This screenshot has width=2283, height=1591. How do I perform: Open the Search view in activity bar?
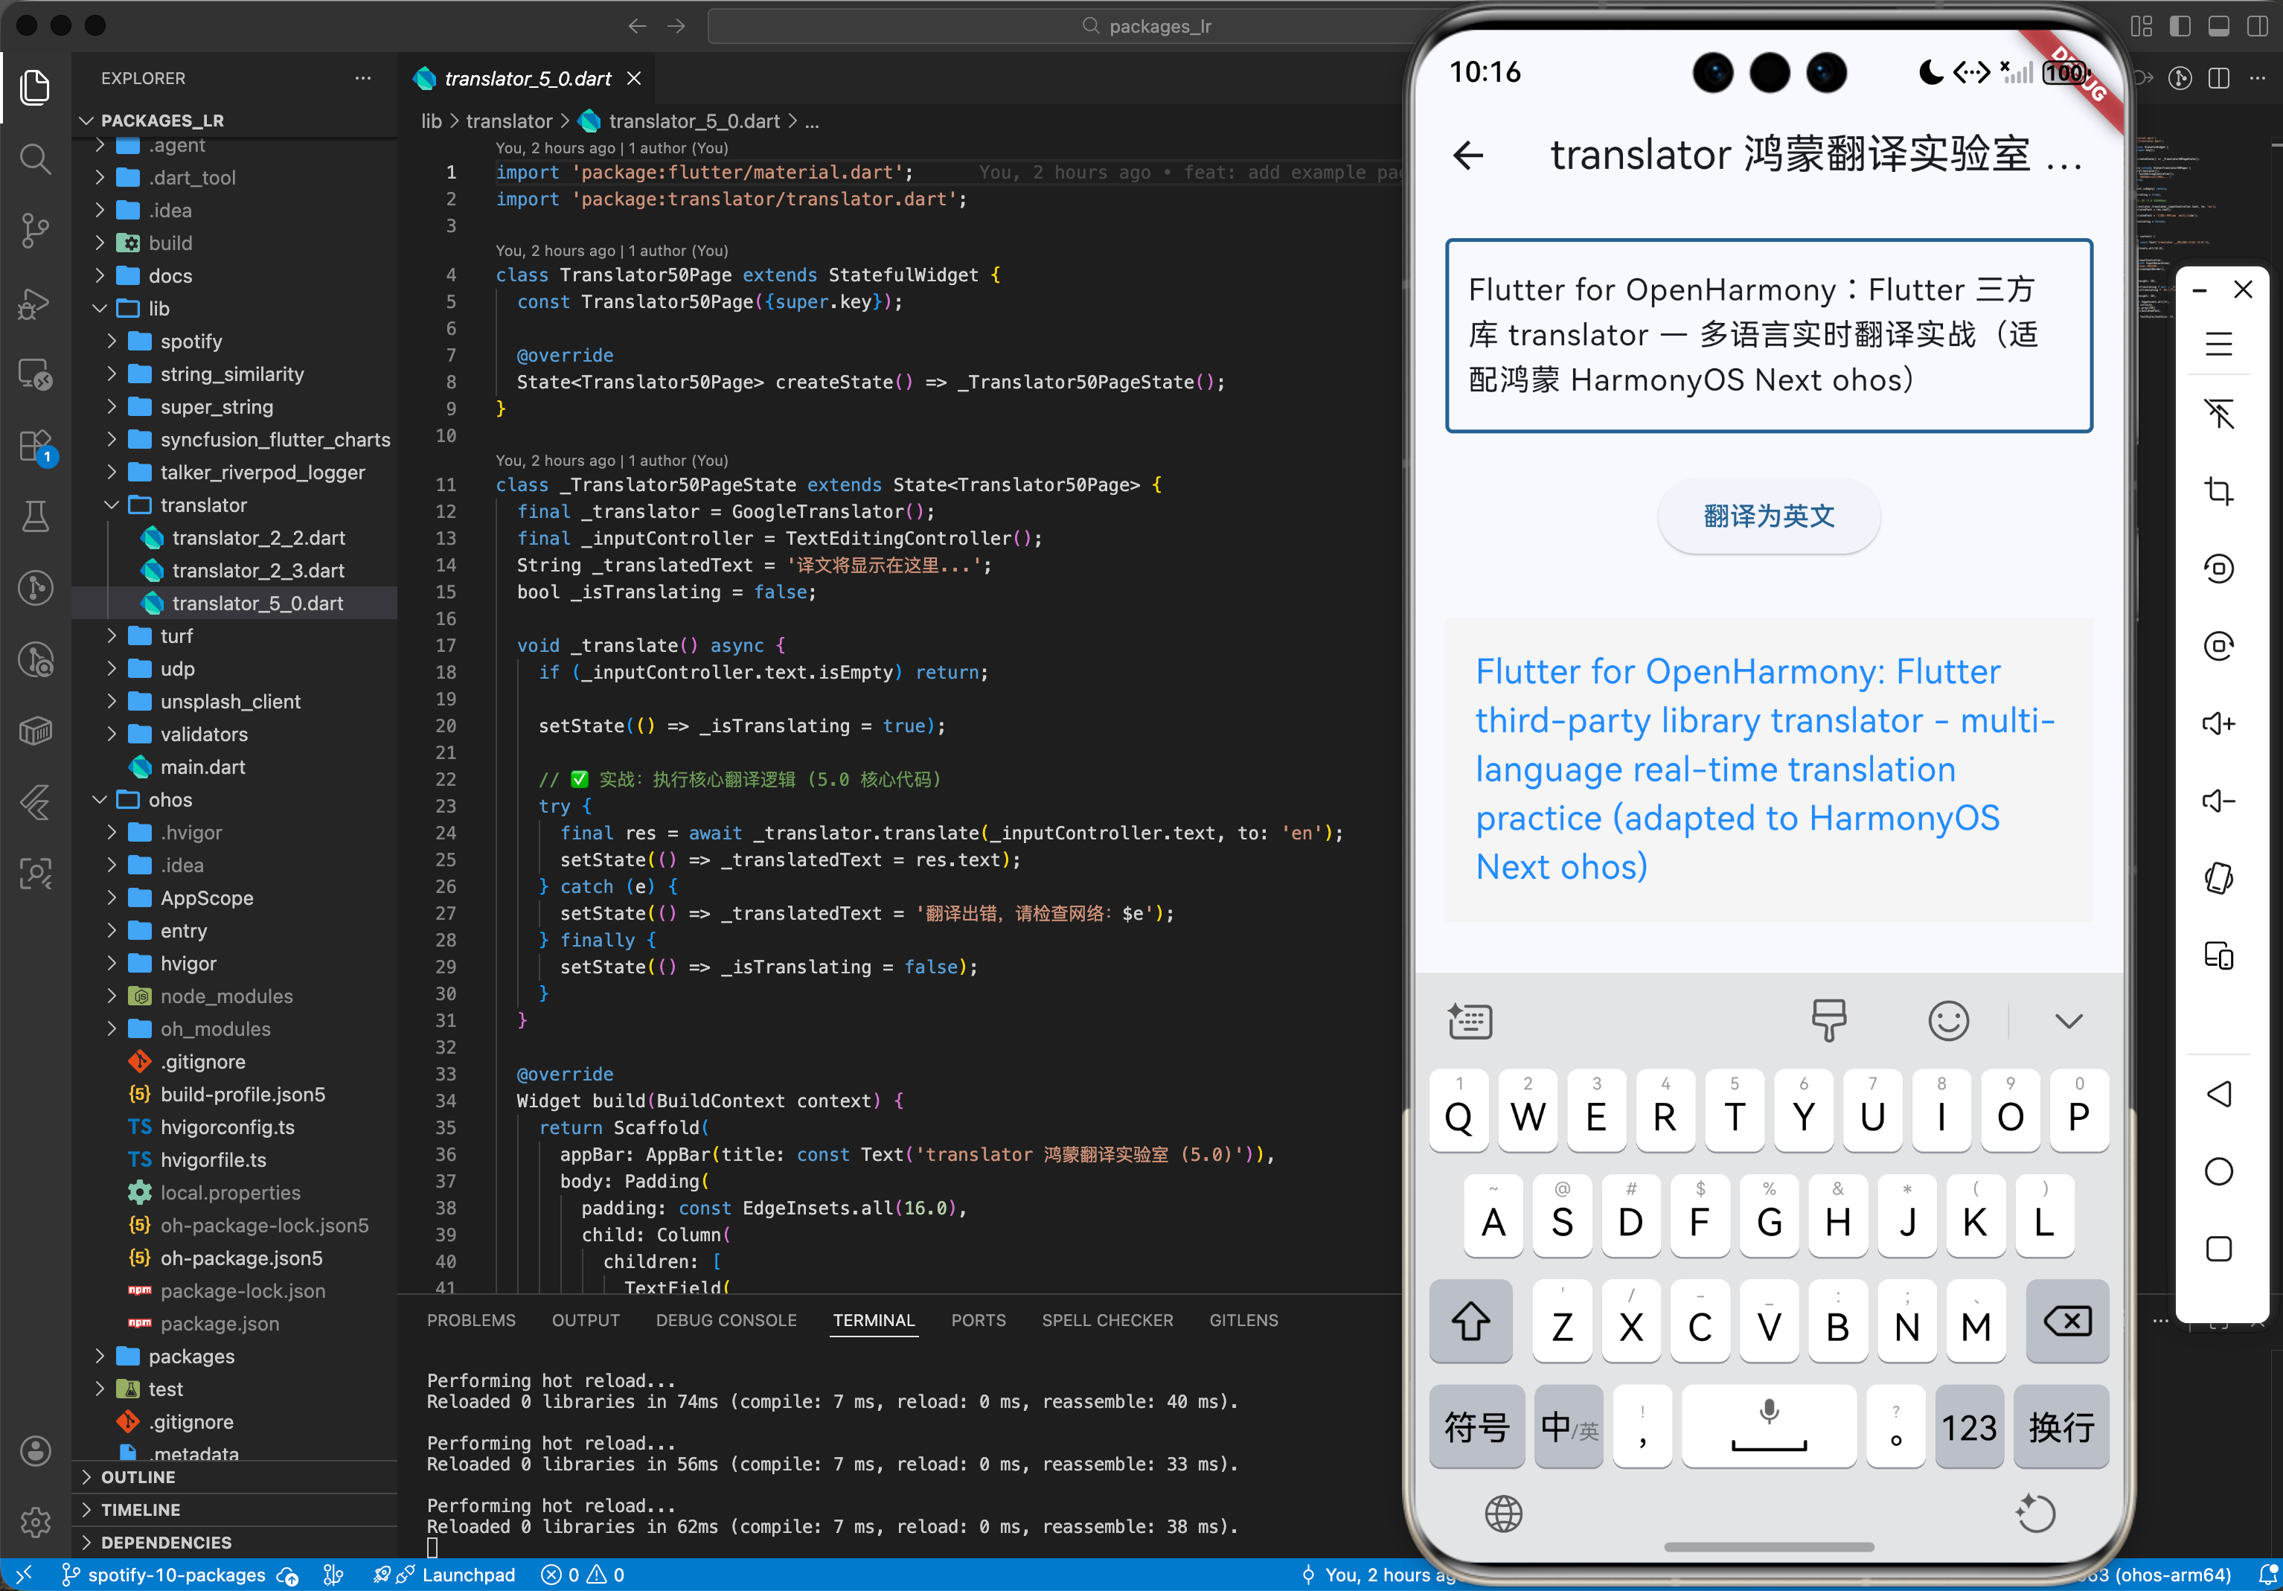pos(36,159)
